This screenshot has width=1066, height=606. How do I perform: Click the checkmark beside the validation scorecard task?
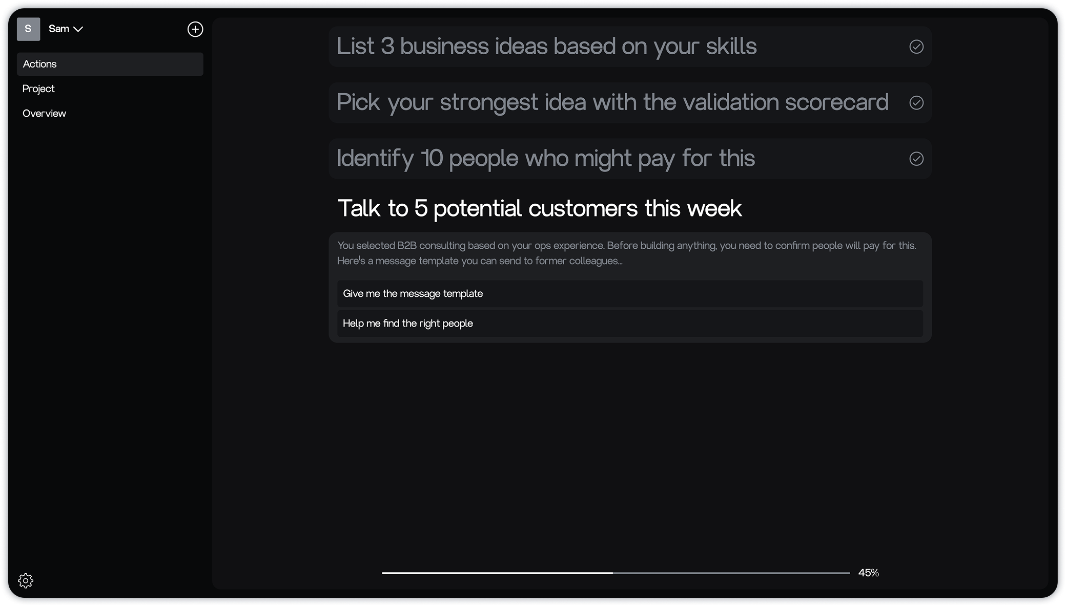pos(917,103)
